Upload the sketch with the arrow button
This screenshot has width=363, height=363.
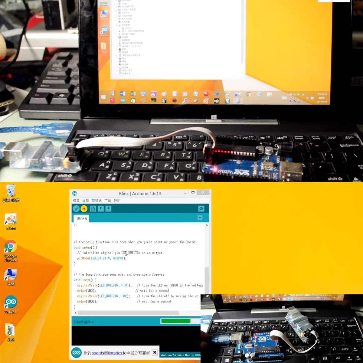pyautogui.click(x=84, y=208)
